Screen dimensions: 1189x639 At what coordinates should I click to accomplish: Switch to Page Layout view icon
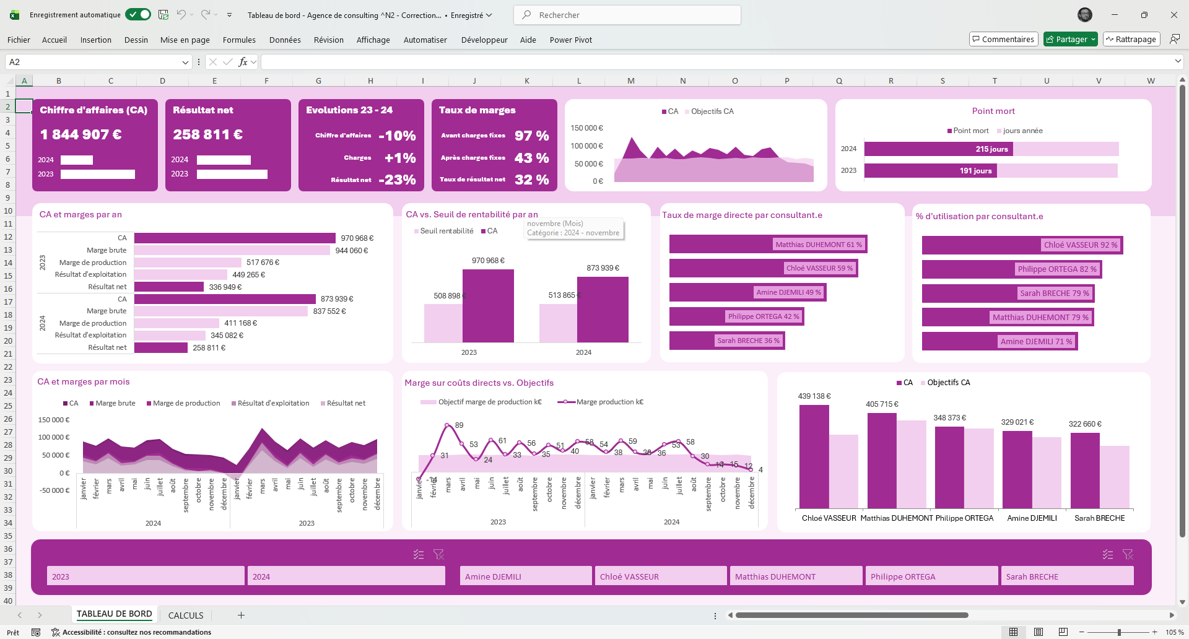tap(1039, 632)
